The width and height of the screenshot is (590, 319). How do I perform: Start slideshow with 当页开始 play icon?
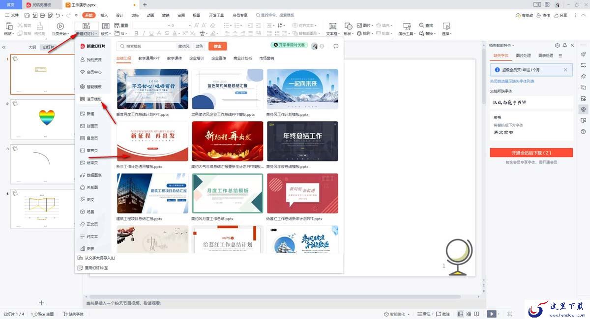pyautogui.click(x=60, y=26)
